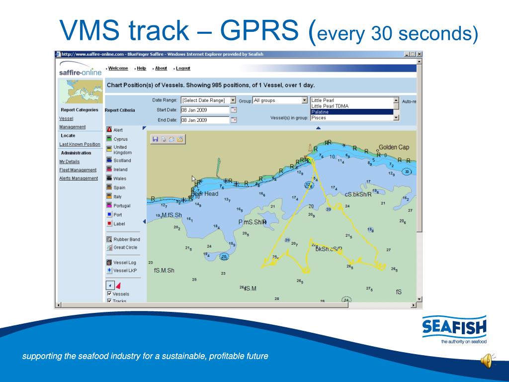Image resolution: width=509 pixels, height=382 pixels.
Task: Click the Mediterranean map thumbnail
Action: [81, 92]
